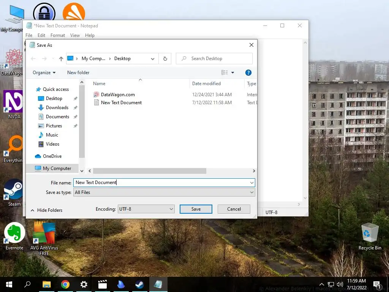Open the Evernote desktop shortcut
Screen dimensions: 389x292
[14, 236]
